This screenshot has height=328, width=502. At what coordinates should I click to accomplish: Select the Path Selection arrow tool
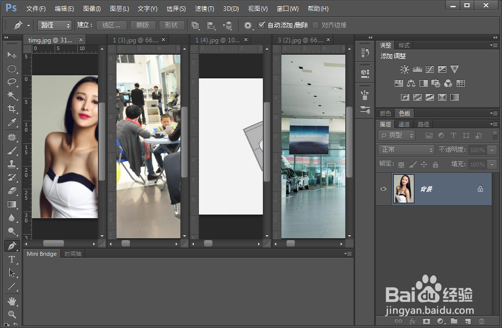(12, 273)
